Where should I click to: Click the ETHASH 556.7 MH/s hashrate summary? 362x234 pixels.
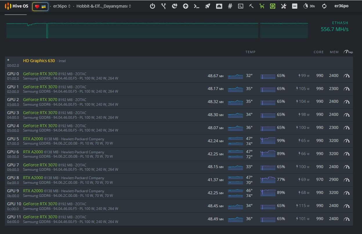(x=334, y=26)
